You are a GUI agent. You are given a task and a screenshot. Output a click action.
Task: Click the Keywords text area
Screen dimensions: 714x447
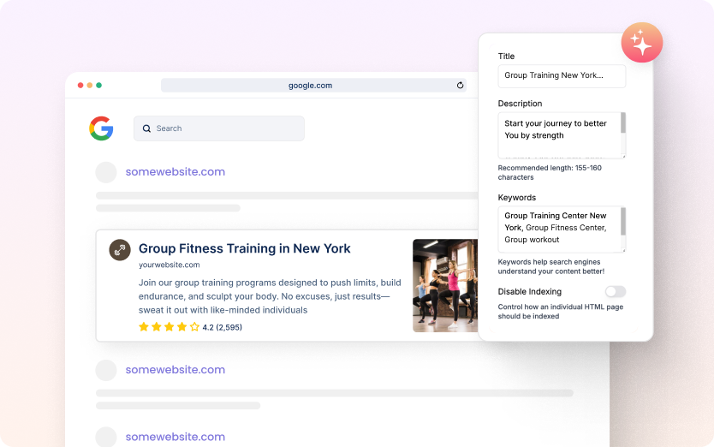pos(558,229)
